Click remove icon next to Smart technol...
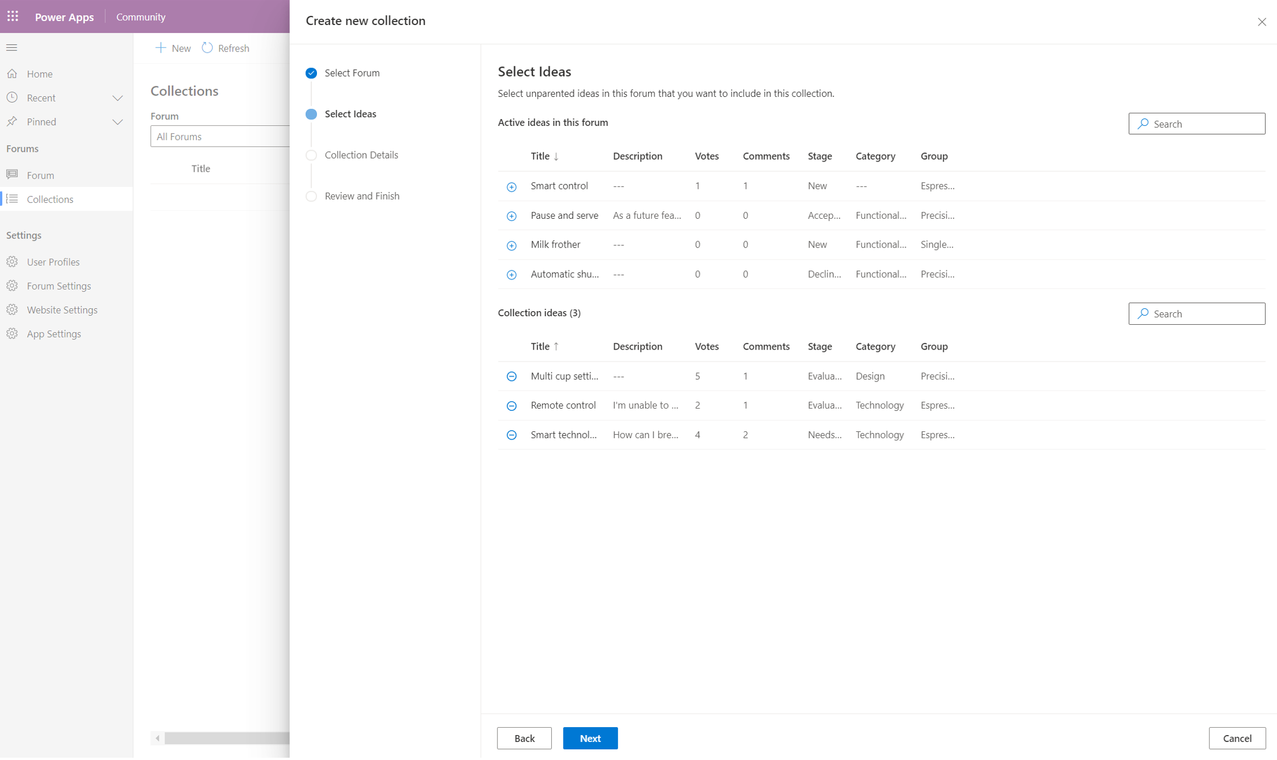 tap(511, 435)
